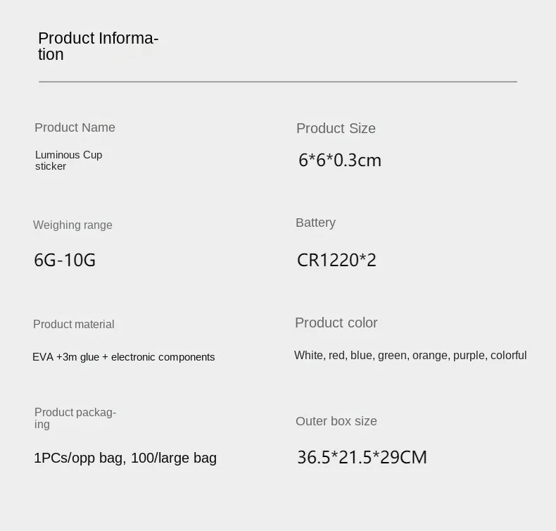Click the Product Information heading
Screen dimensions: 556x531
click(98, 46)
